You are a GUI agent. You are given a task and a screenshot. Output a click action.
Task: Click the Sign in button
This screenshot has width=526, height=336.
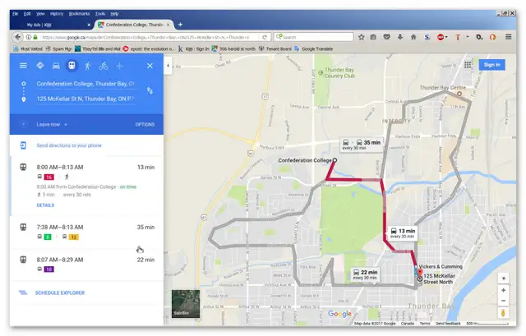click(491, 65)
